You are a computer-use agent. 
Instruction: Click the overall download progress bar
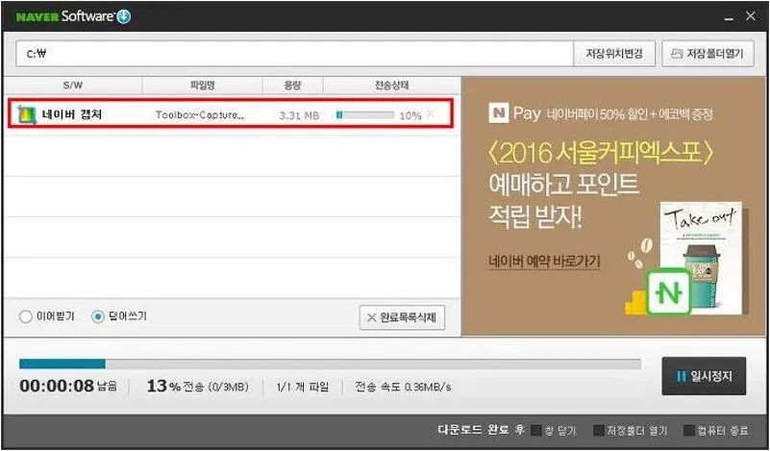(x=330, y=364)
